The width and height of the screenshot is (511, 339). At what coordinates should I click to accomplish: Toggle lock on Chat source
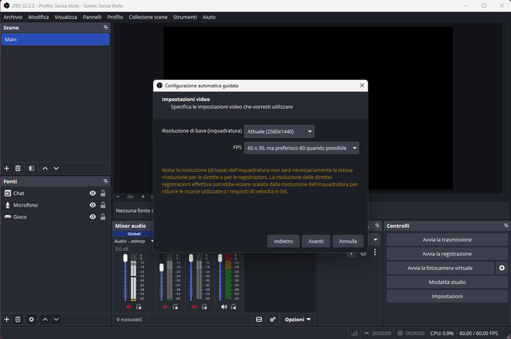pyautogui.click(x=103, y=193)
